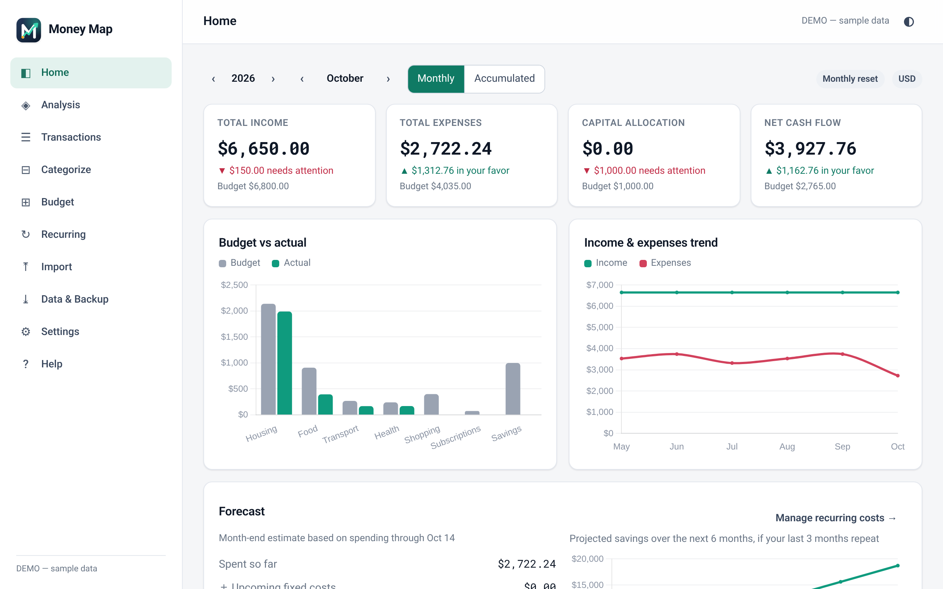This screenshot has width=943, height=589.
Task: Toggle Expenses legend in trend chart
Action: [x=665, y=263]
